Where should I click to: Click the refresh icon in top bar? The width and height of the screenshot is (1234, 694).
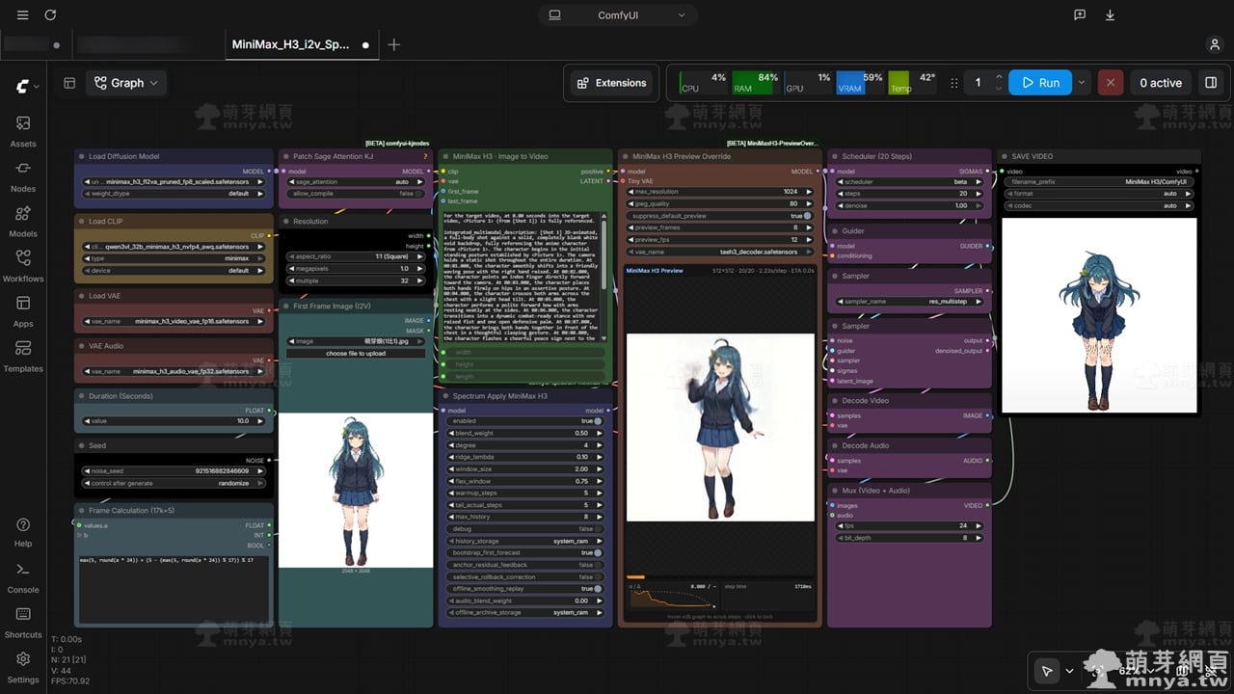pos(50,15)
